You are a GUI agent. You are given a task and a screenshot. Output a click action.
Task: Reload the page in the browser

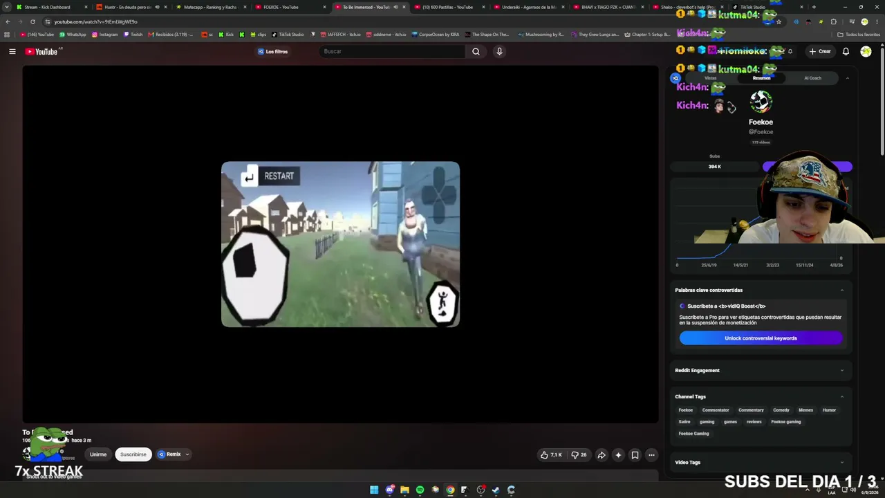coord(32,21)
